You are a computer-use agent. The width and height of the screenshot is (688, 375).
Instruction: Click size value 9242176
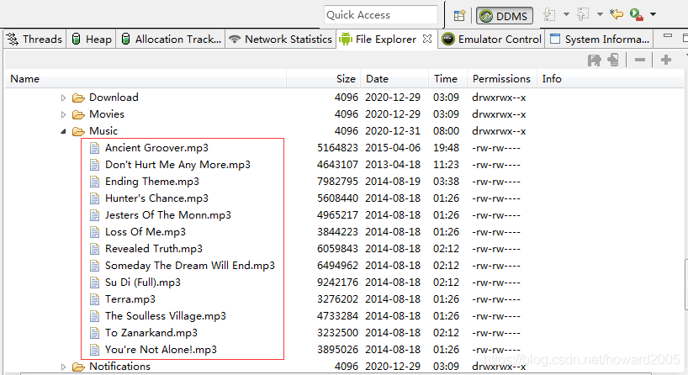(x=337, y=282)
